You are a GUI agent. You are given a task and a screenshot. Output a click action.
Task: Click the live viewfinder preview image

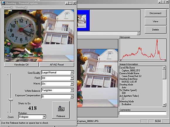pos(39,36)
